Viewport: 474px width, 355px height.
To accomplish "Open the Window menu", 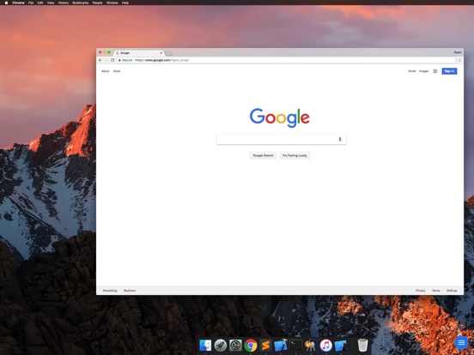I will pos(112,3).
